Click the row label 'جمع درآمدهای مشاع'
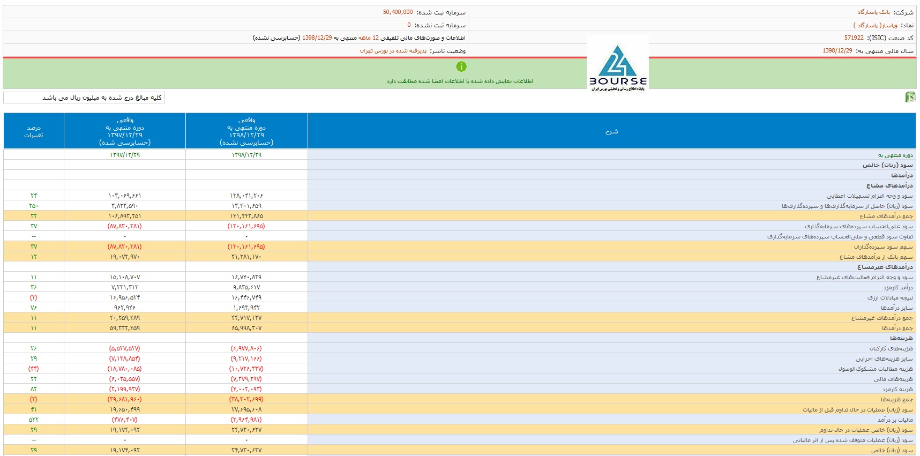The width and height of the screenshot is (920, 456). [886, 216]
